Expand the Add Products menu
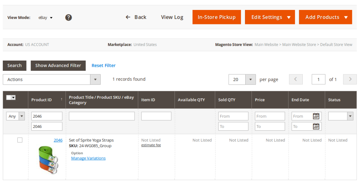 coord(325,17)
